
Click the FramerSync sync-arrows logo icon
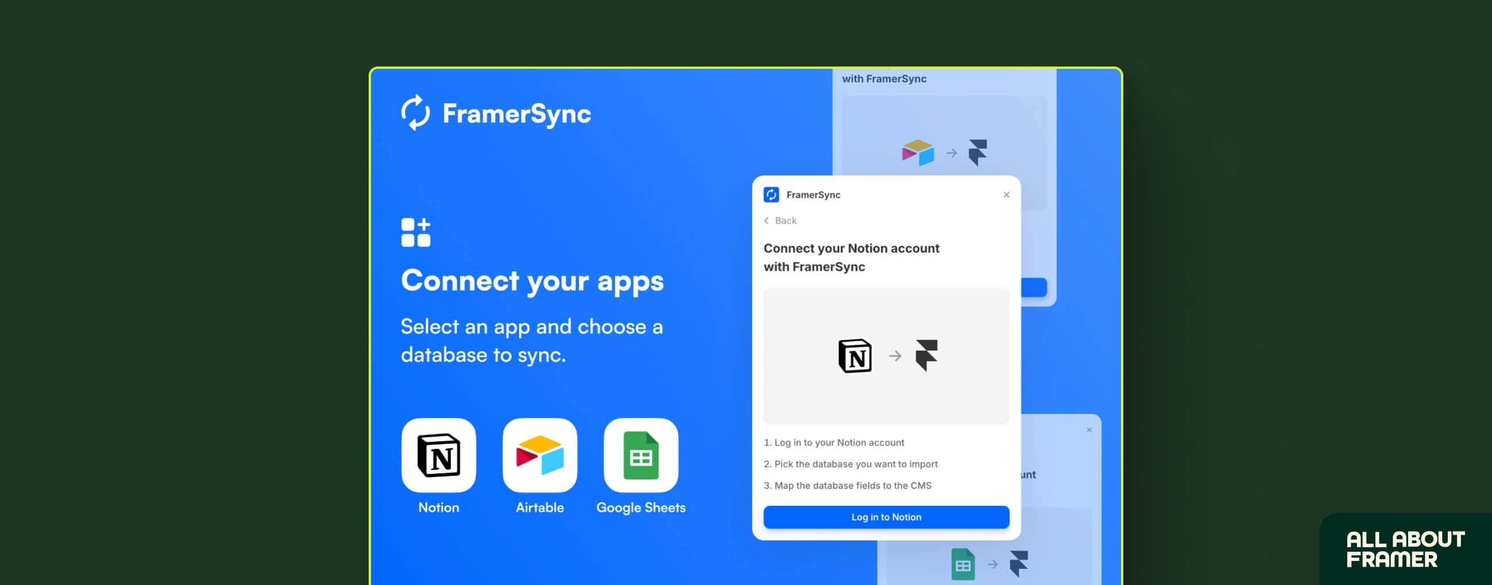[415, 113]
